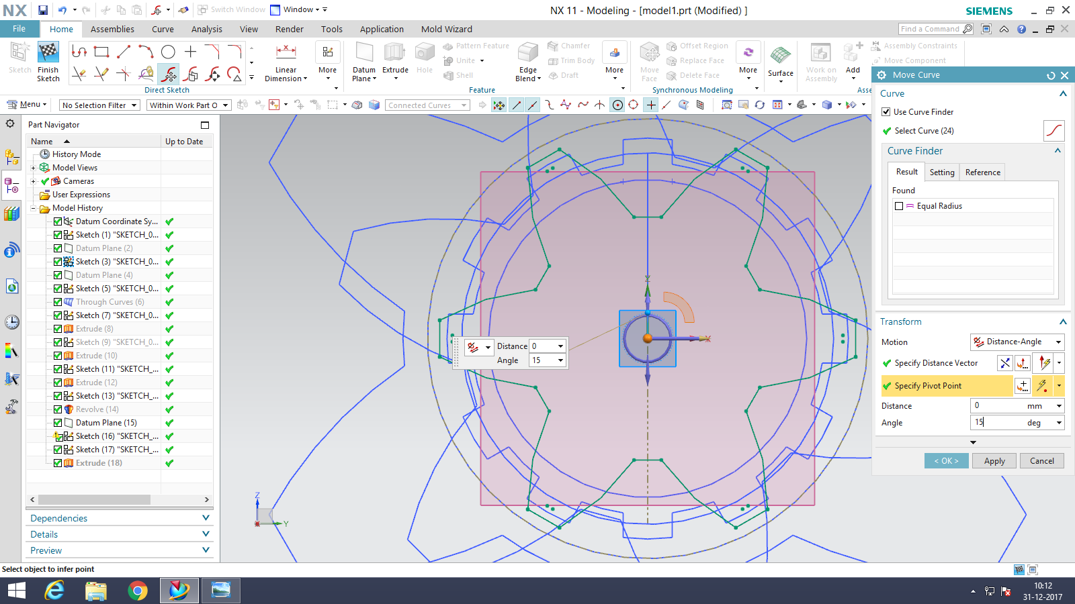Click the Edge Blend icon
This screenshot has width=1075, height=604.
click(528, 53)
